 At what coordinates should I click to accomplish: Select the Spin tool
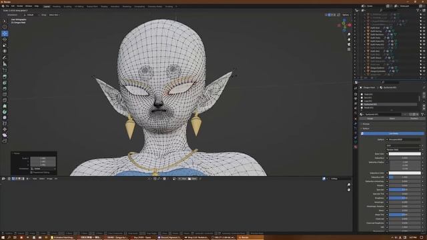[5, 112]
